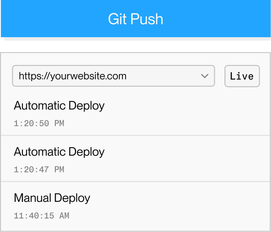Click the 11:40:15 AM timestamp
271x232 pixels.
[42, 216]
